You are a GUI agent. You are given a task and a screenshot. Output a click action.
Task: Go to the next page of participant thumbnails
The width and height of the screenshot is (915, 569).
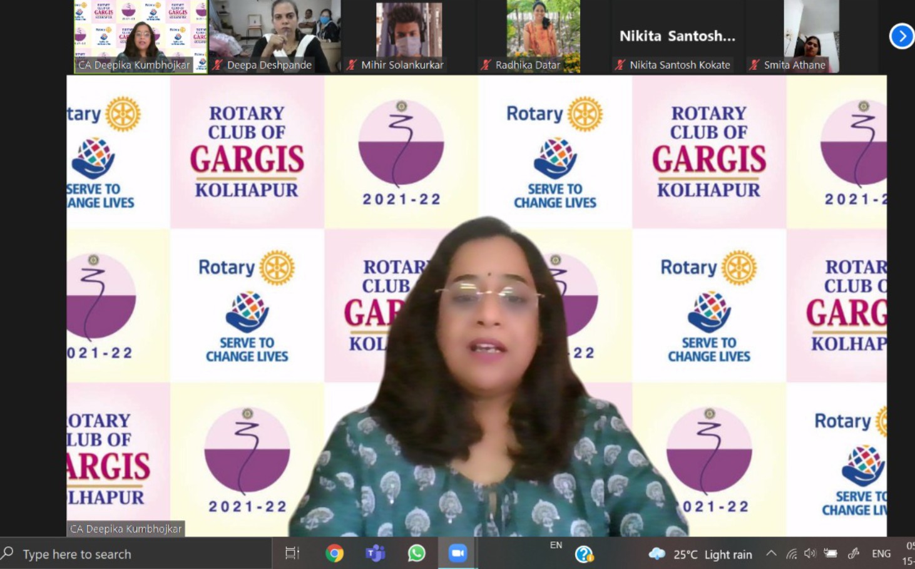pos(901,36)
